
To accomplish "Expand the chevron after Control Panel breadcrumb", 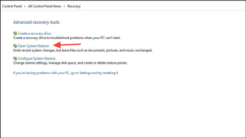I will (25, 7).
